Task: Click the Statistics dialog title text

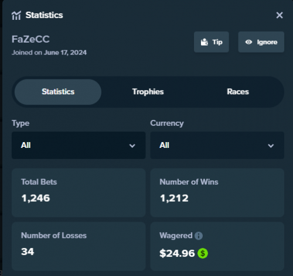Action: point(44,15)
